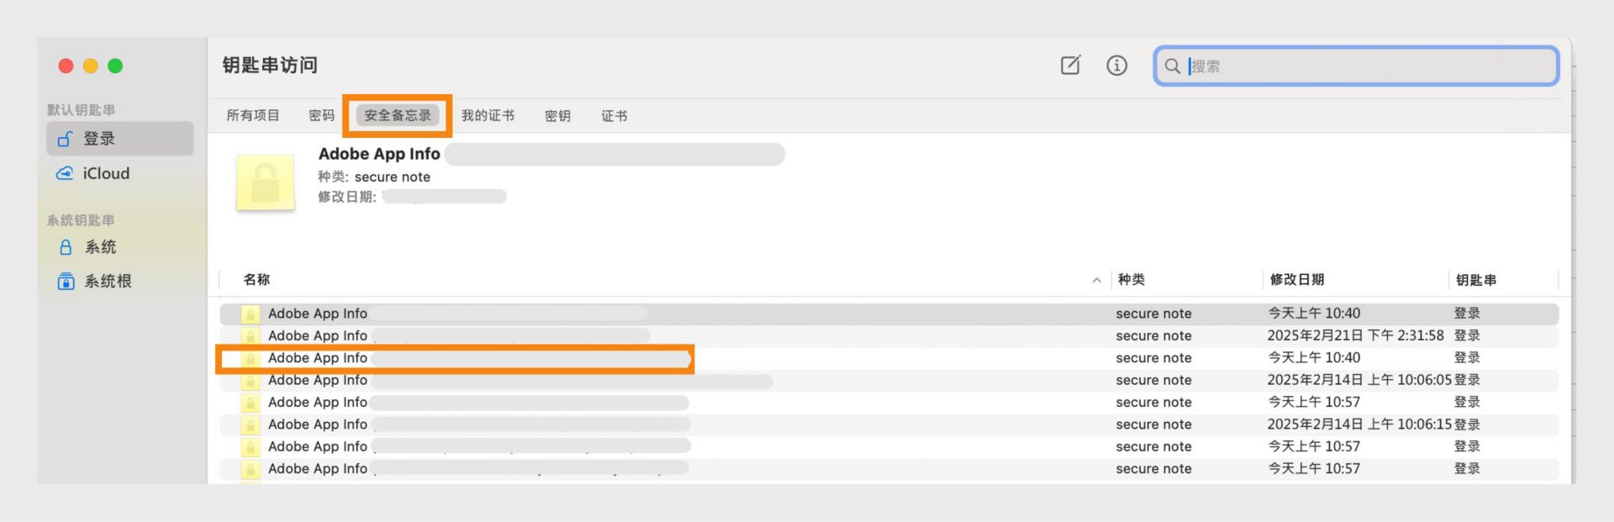The height and width of the screenshot is (522, 1614).
Task: Open the info icon in the toolbar
Action: pyautogui.click(x=1116, y=66)
